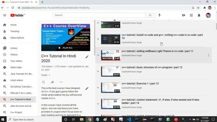The image size is (217, 122).
Task: Click the part 12 video thumbnail
Action: pyautogui.click(x=111, y=72)
